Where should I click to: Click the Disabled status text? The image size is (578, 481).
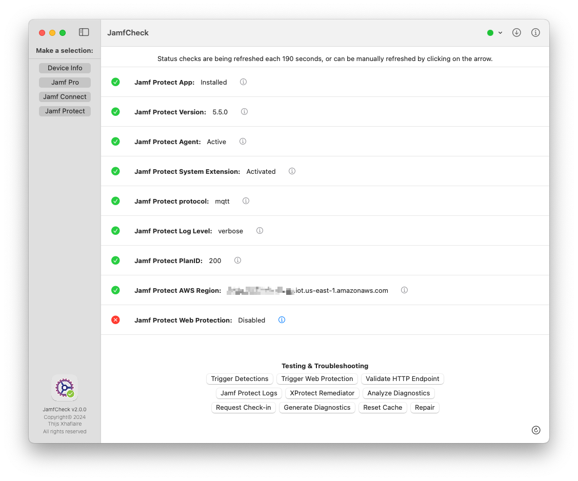pos(251,320)
